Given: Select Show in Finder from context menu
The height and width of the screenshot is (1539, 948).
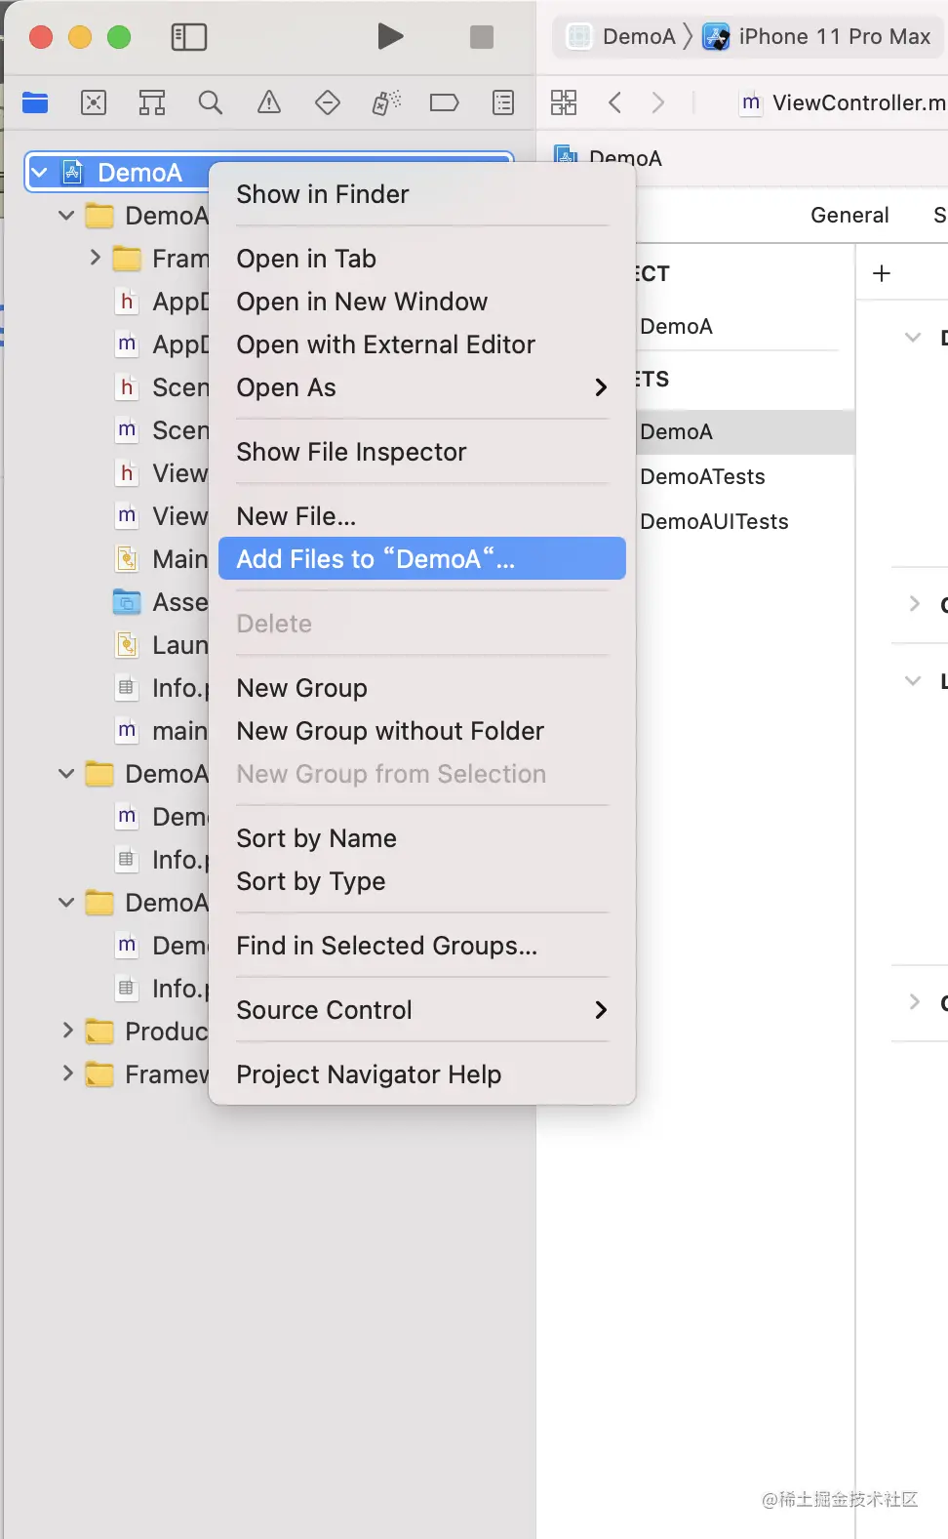Looking at the screenshot, I should click(x=323, y=194).
